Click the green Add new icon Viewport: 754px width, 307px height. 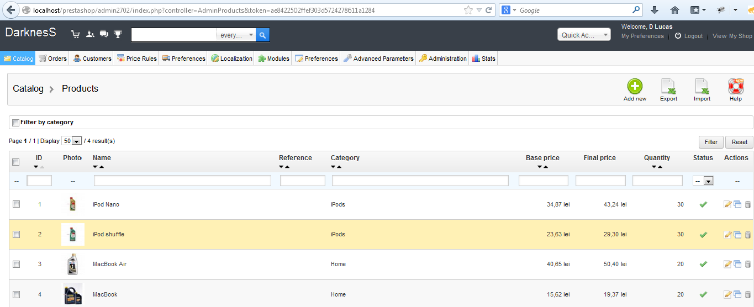point(635,86)
